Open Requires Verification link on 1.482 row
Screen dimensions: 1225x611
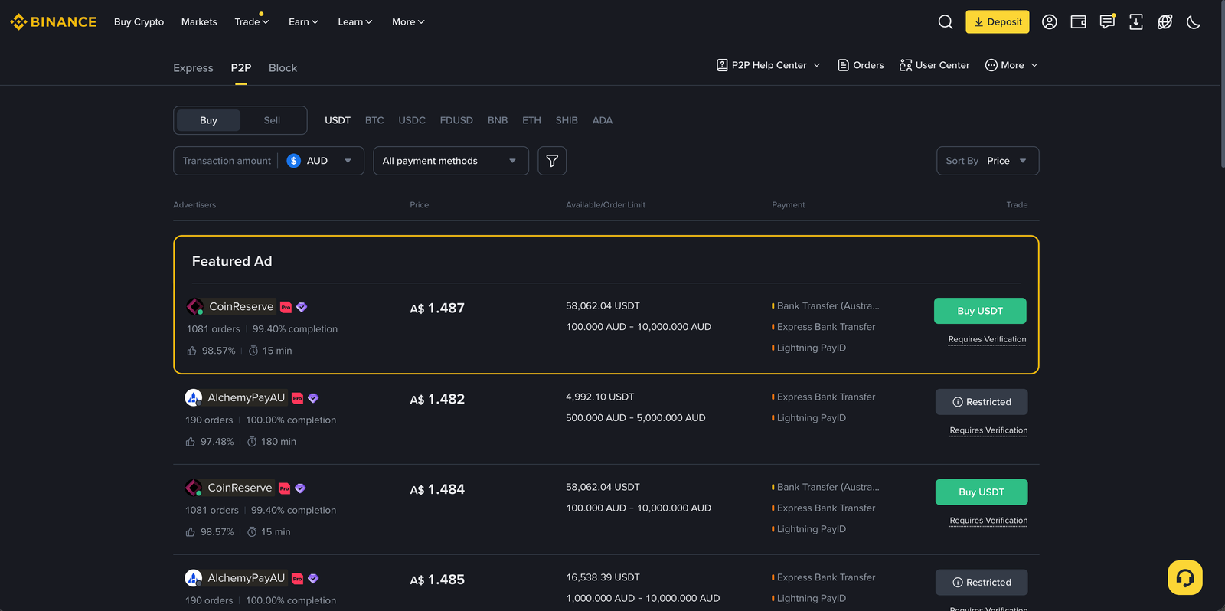[x=988, y=430]
